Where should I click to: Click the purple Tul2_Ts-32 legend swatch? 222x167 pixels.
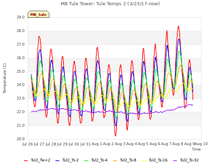tap(175, 161)
